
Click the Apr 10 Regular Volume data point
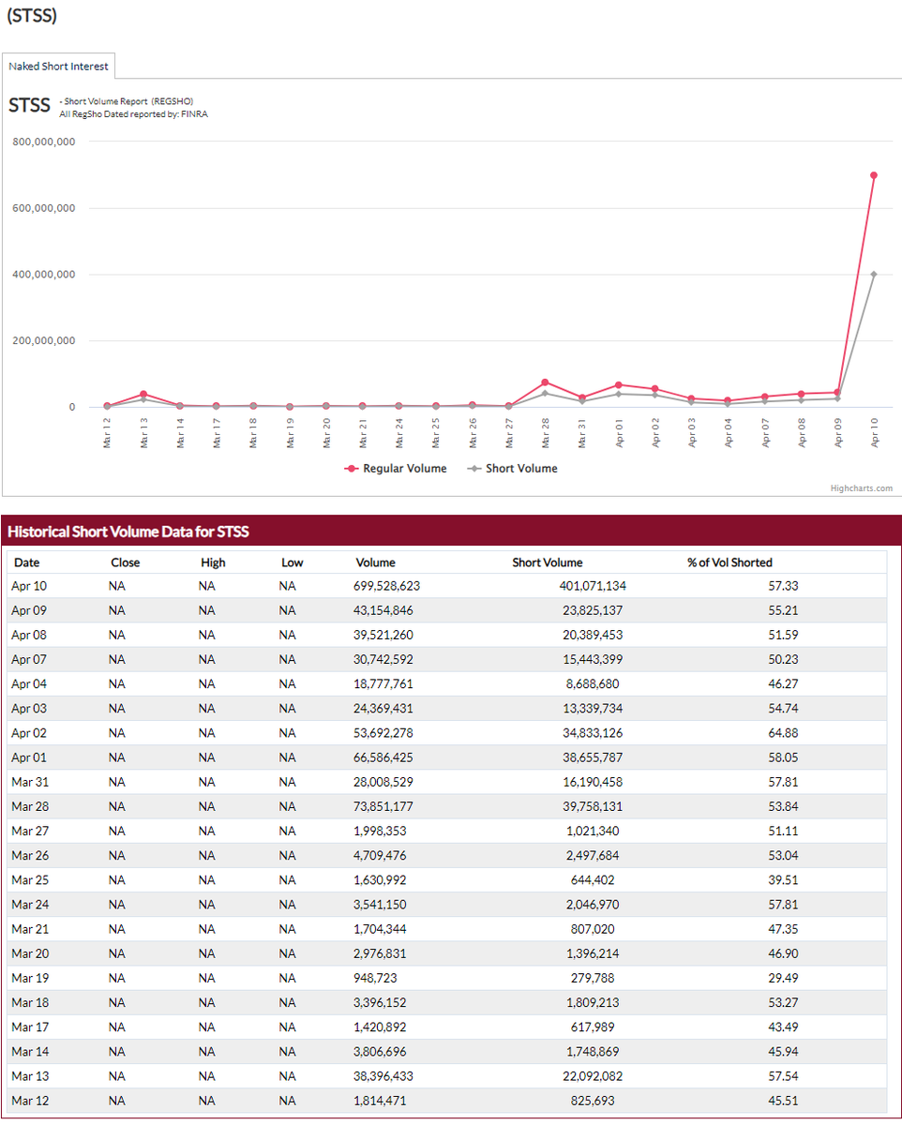point(874,175)
